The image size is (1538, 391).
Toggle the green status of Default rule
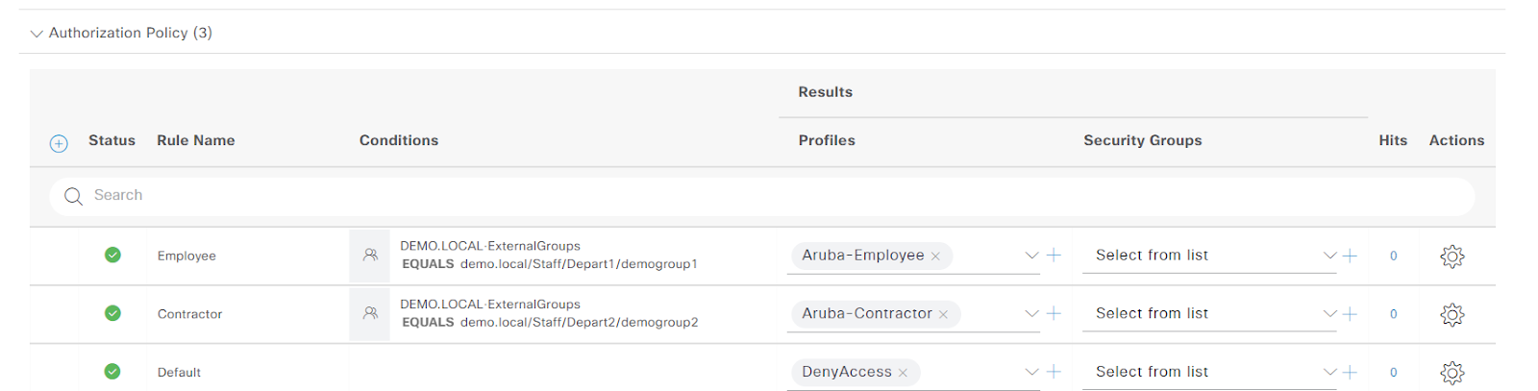[x=112, y=372]
